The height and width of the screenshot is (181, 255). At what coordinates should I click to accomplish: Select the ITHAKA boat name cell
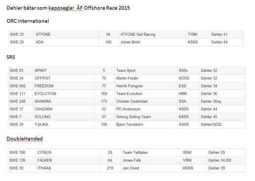click(68, 168)
